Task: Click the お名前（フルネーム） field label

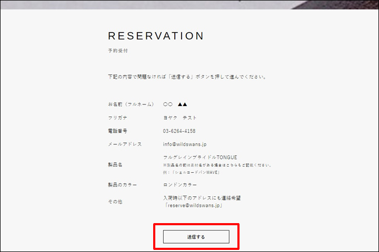Action: [131, 104]
